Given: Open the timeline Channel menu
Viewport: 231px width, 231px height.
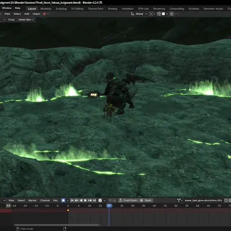Looking at the screenshot, I should pyautogui.click(x=45, y=200).
